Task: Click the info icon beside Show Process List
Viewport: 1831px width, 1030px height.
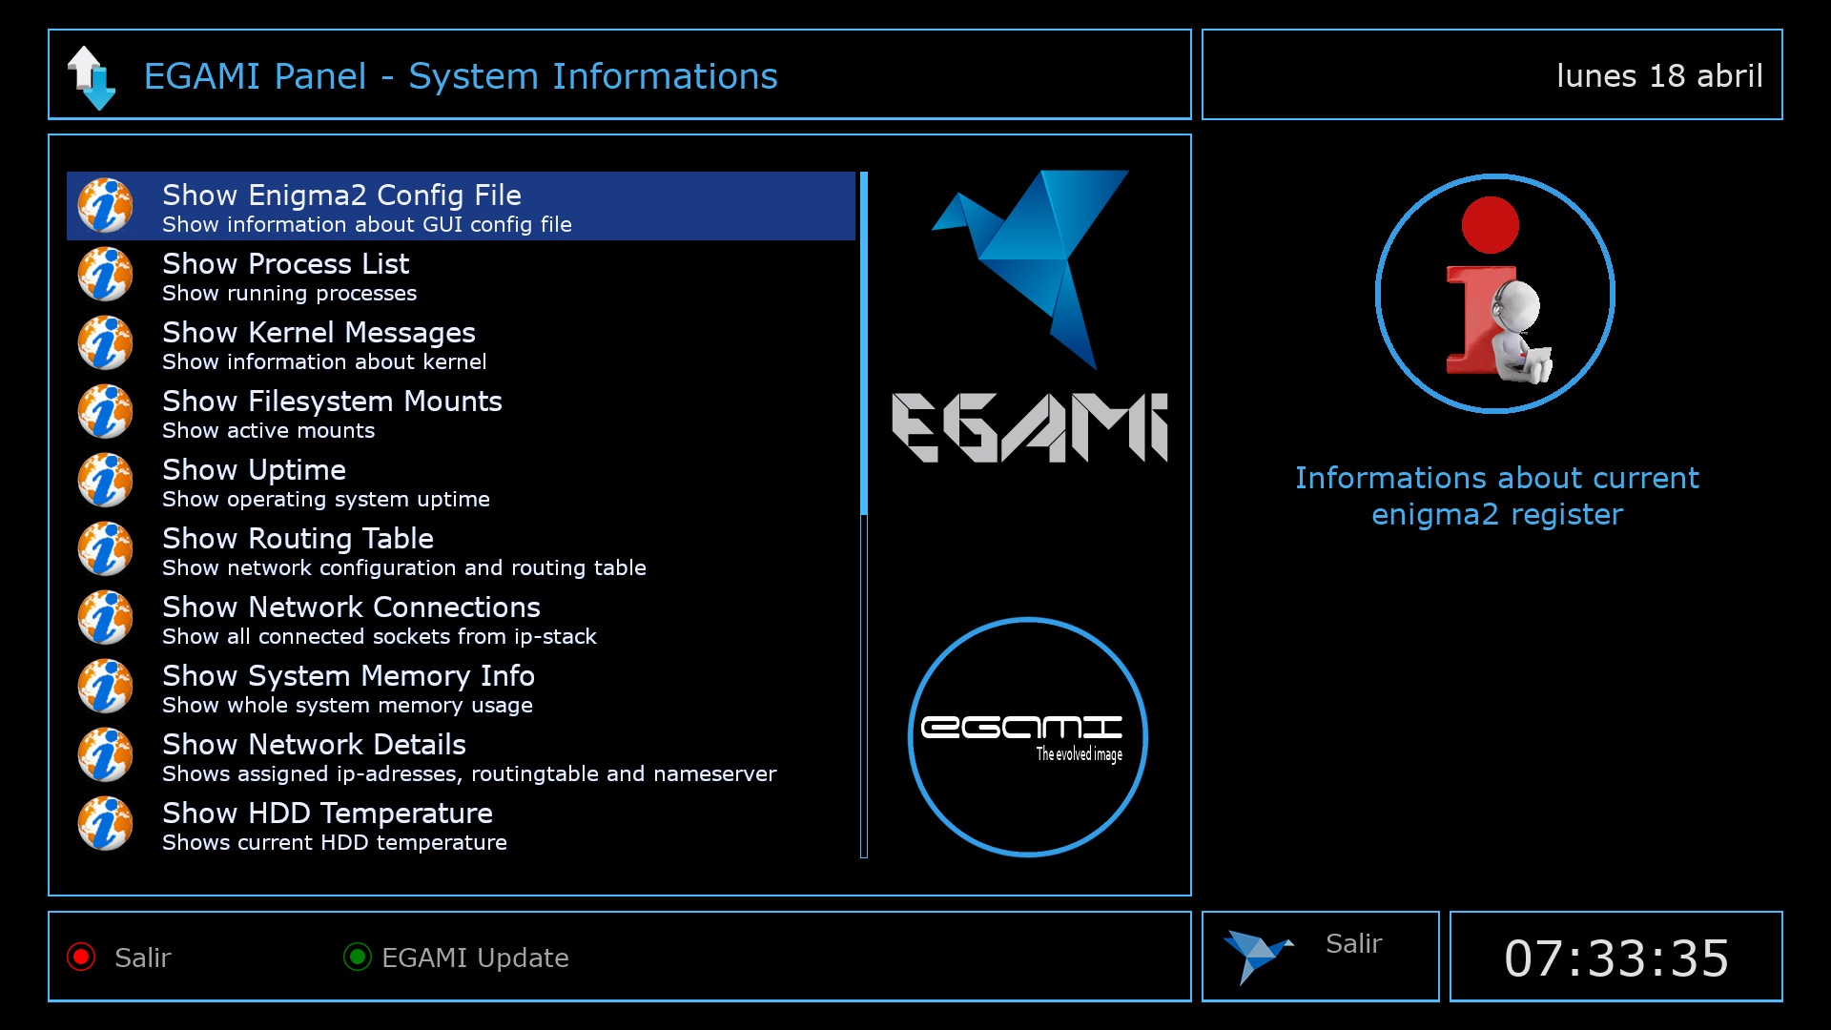Action: tap(105, 275)
